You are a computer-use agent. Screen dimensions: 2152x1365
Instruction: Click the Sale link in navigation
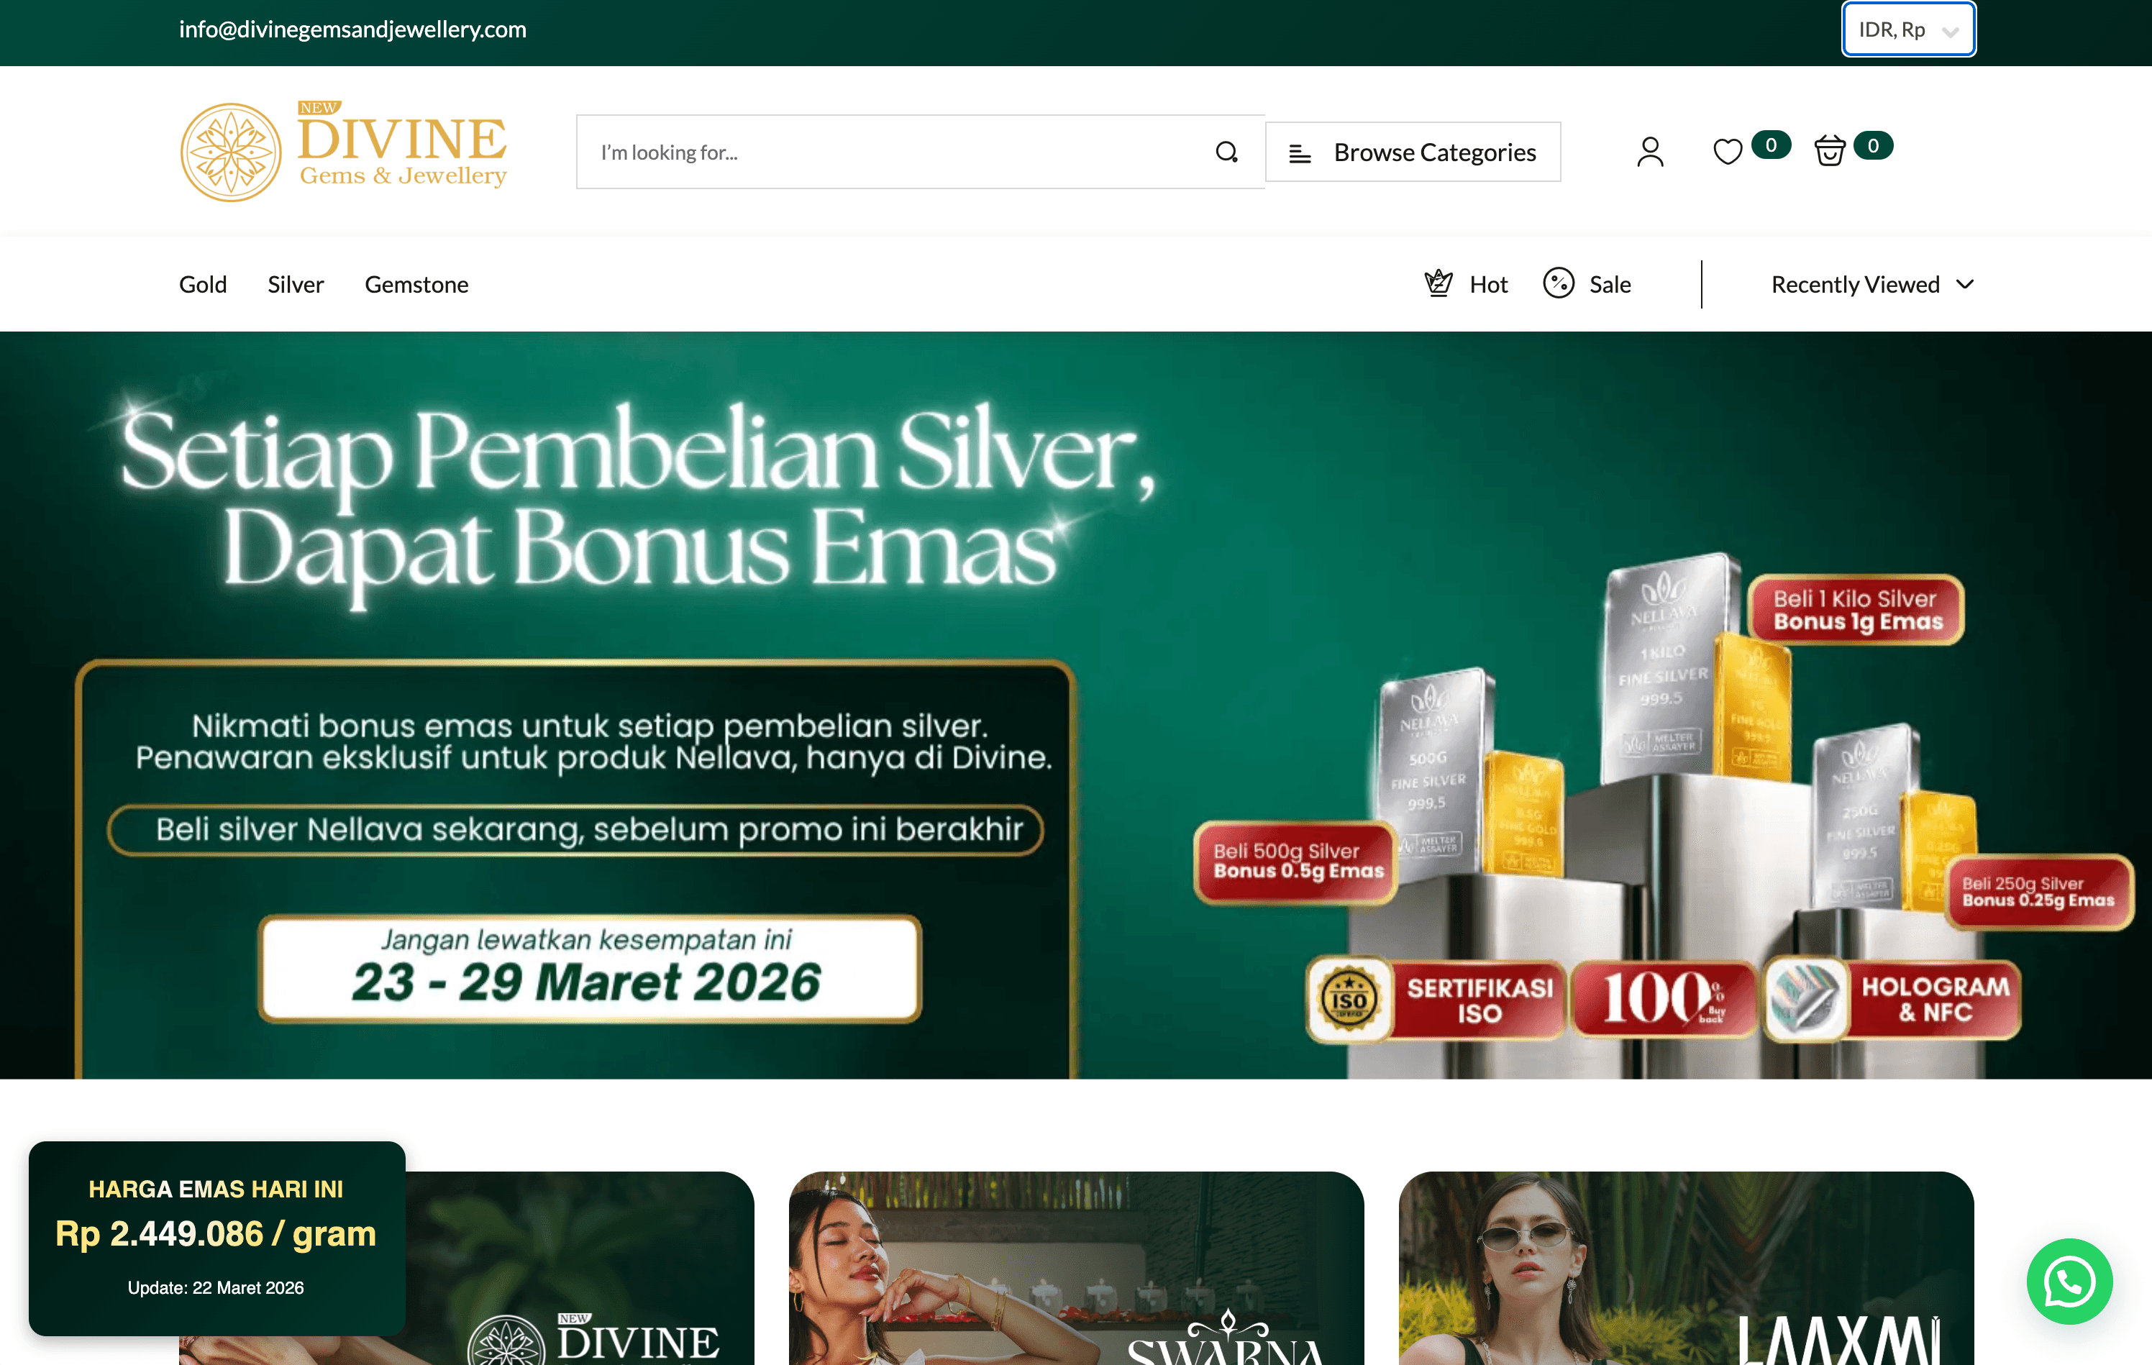point(1610,284)
